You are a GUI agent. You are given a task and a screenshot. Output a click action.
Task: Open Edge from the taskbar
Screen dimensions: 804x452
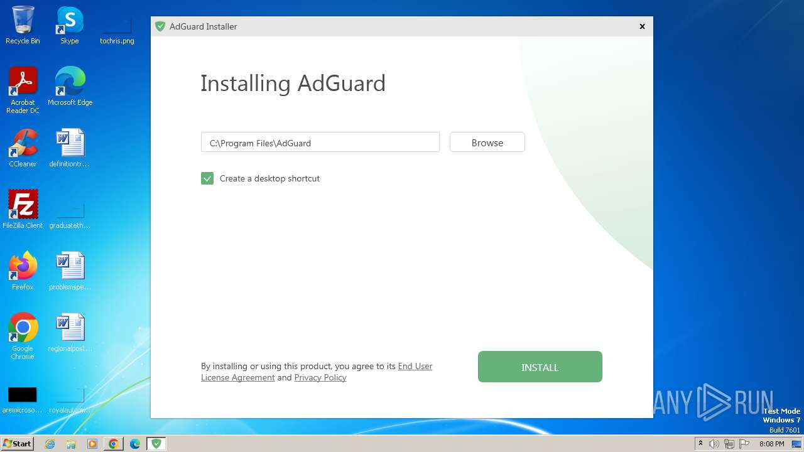click(135, 444)
